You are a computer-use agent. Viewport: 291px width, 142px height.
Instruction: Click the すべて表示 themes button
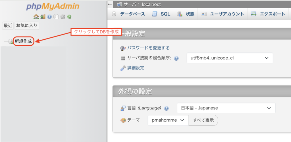coord(203,120)
